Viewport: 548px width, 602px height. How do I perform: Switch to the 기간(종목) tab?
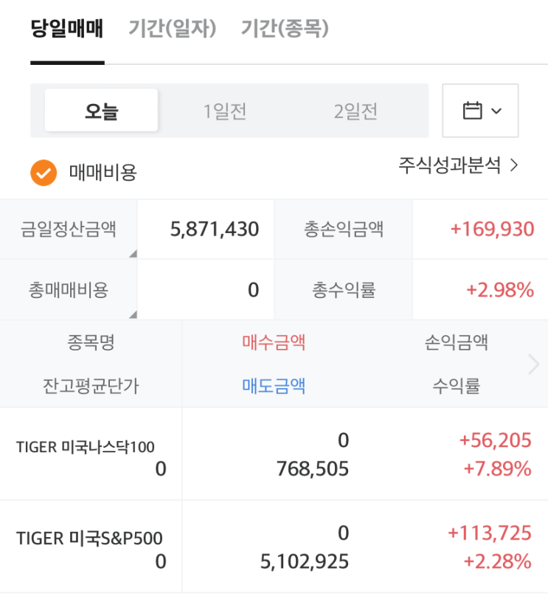click(285, 29)
